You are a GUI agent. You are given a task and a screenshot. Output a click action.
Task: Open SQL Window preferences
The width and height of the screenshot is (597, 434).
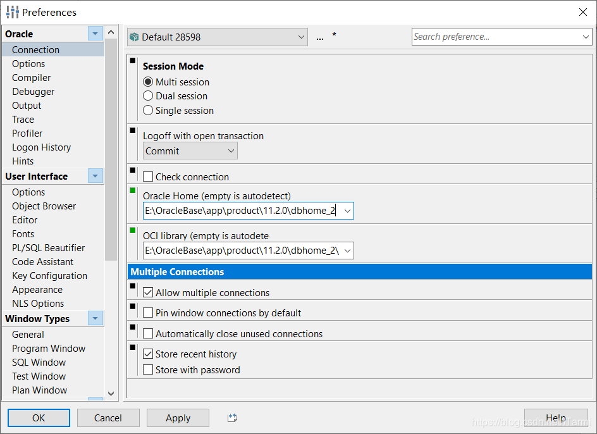pos(39,363)
